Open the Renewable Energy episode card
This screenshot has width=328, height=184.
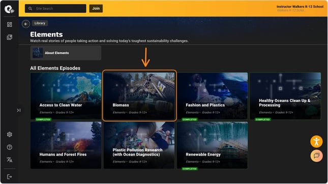coord(213,145)
